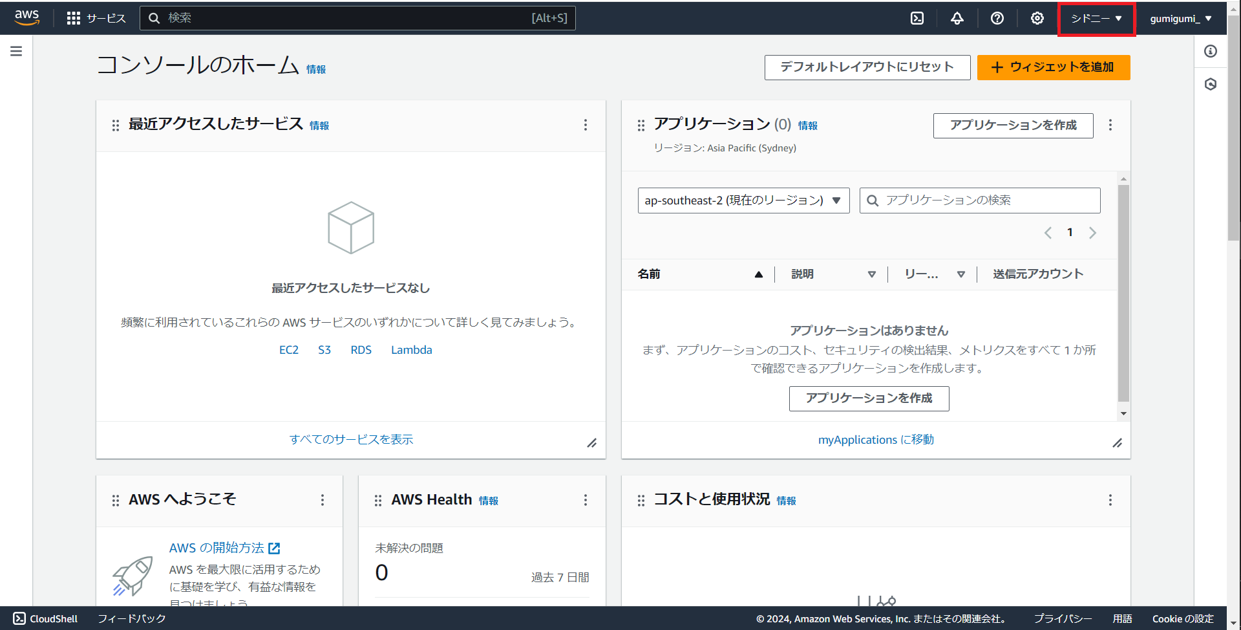Viewport: 1241px width, 630px height.
Task: Open the CloudShell terminal icon in the top bar
Action: click(917, 17)
